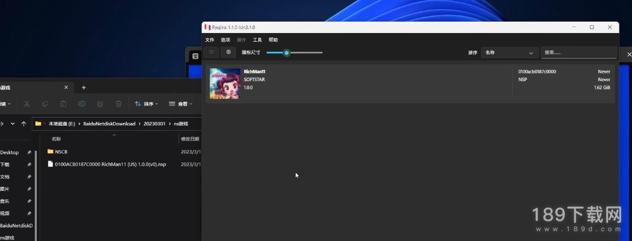The height and width of the screenshot is (241, 632).
Task: Select the NSCB folder
Action: point(58,152)
